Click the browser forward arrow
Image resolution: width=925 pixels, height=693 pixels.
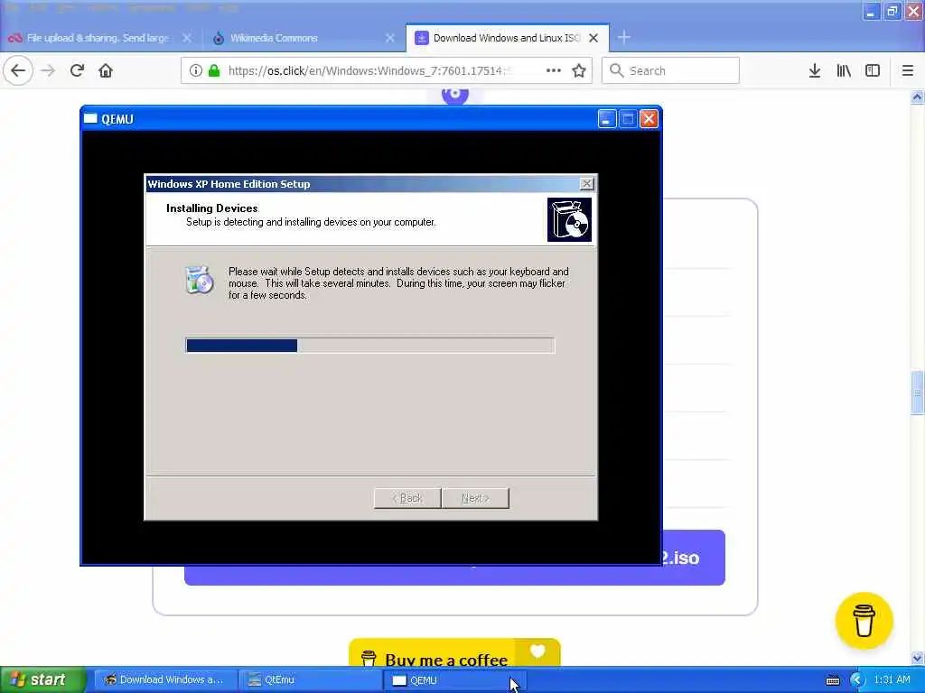tap(48, 70)
